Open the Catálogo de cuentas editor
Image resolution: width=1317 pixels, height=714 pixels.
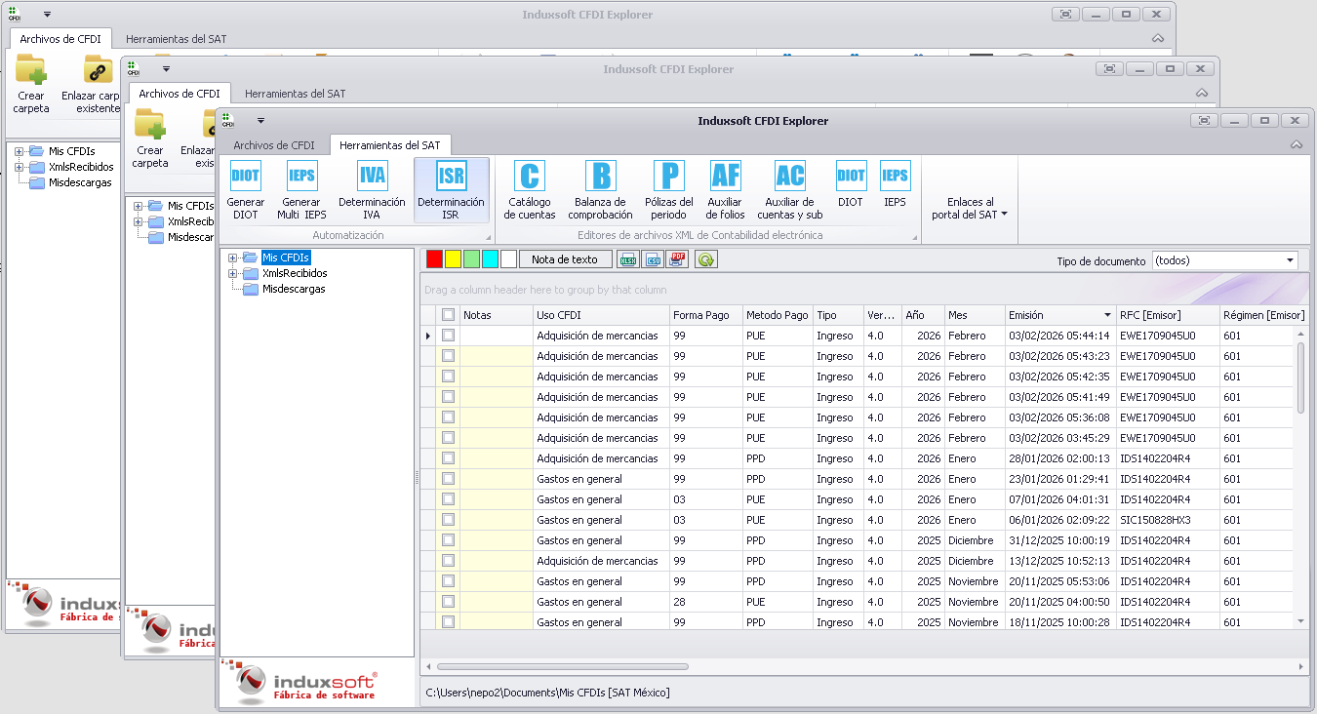coord(530,190)
